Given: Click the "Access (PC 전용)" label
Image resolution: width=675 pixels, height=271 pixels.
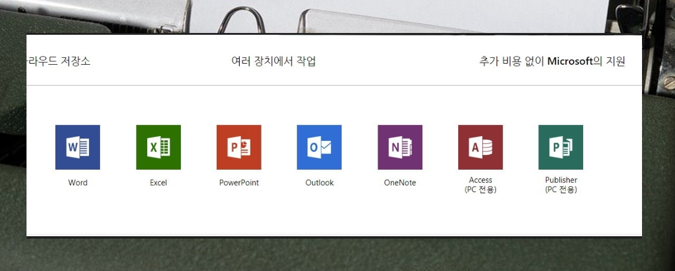Looking at the screenshot, I should pos(481,185).
